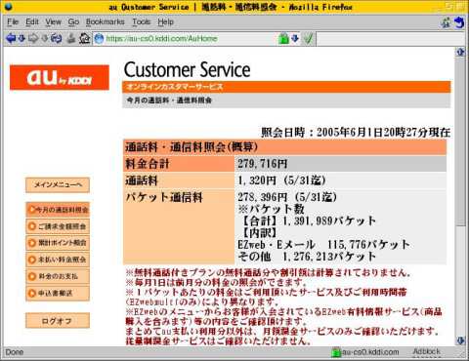Screen dimensions: 469x361
Task: Click the ログオフ button
Action: pos(58,321)
